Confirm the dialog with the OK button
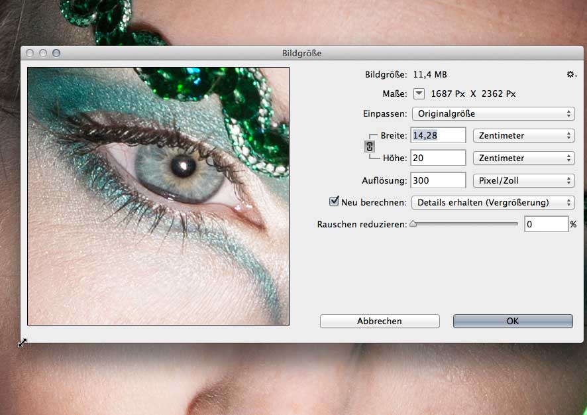This screenshot has width=587, height=415. point(513,321)
